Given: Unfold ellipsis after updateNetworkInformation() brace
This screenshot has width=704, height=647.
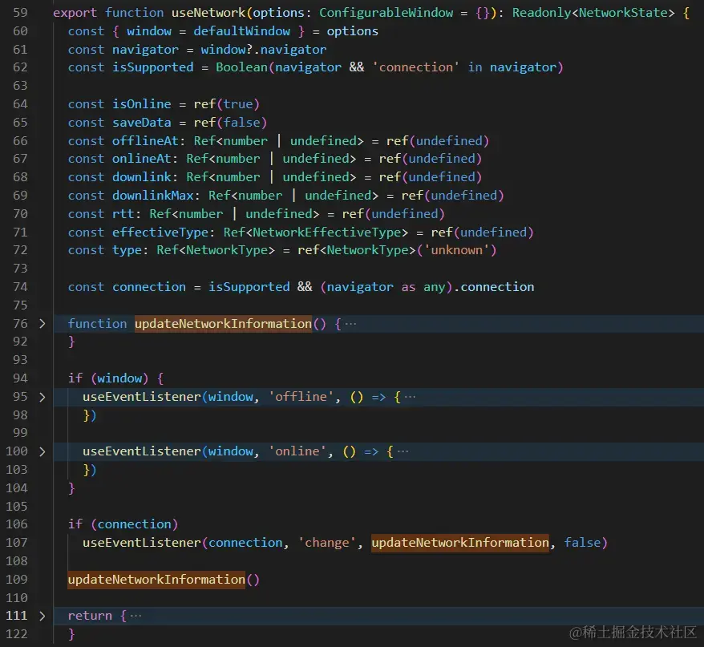Looking at the screenshot, I should click(x=350, y=324).
